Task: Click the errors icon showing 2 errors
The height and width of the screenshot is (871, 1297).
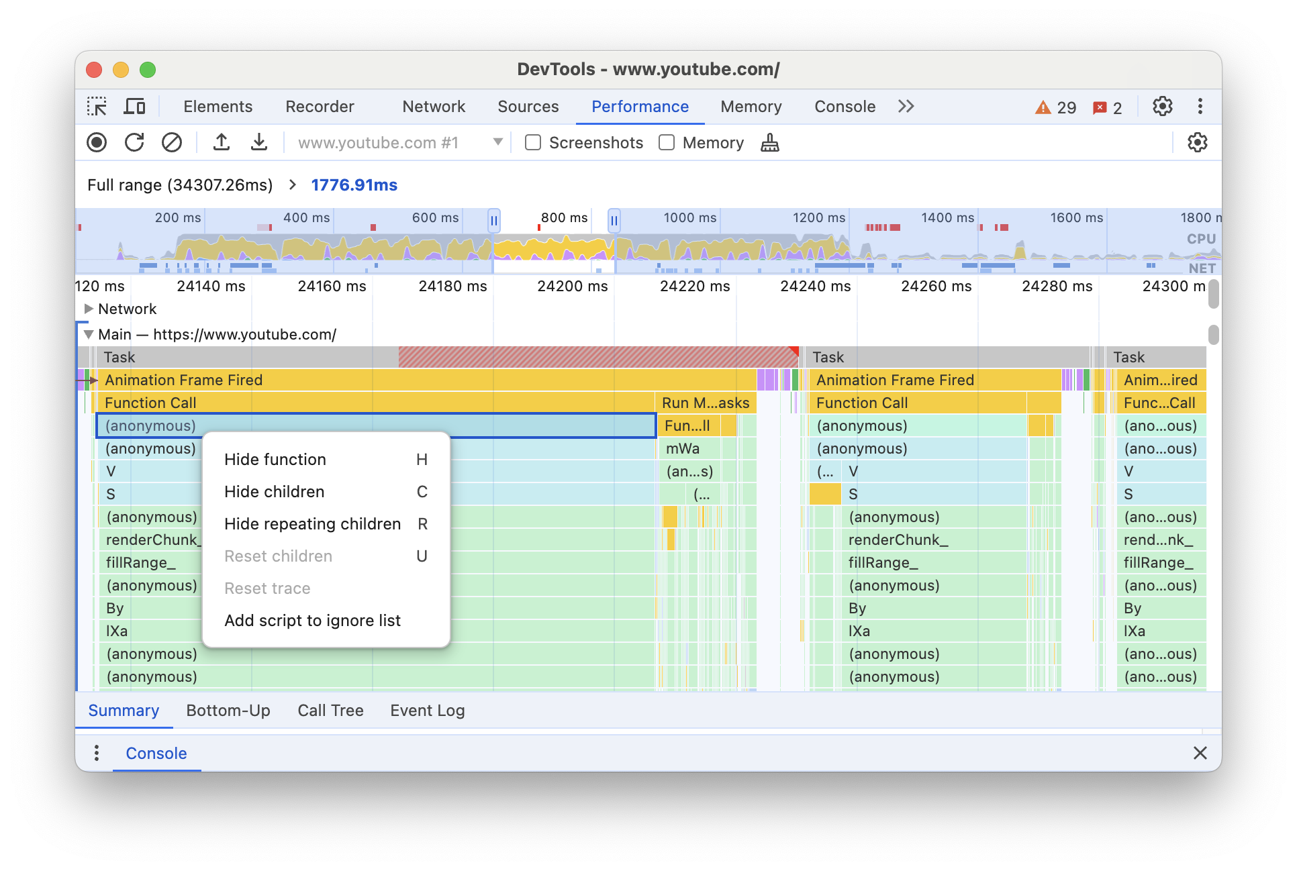Action: pyautogui.click(x=1109, y=106)
